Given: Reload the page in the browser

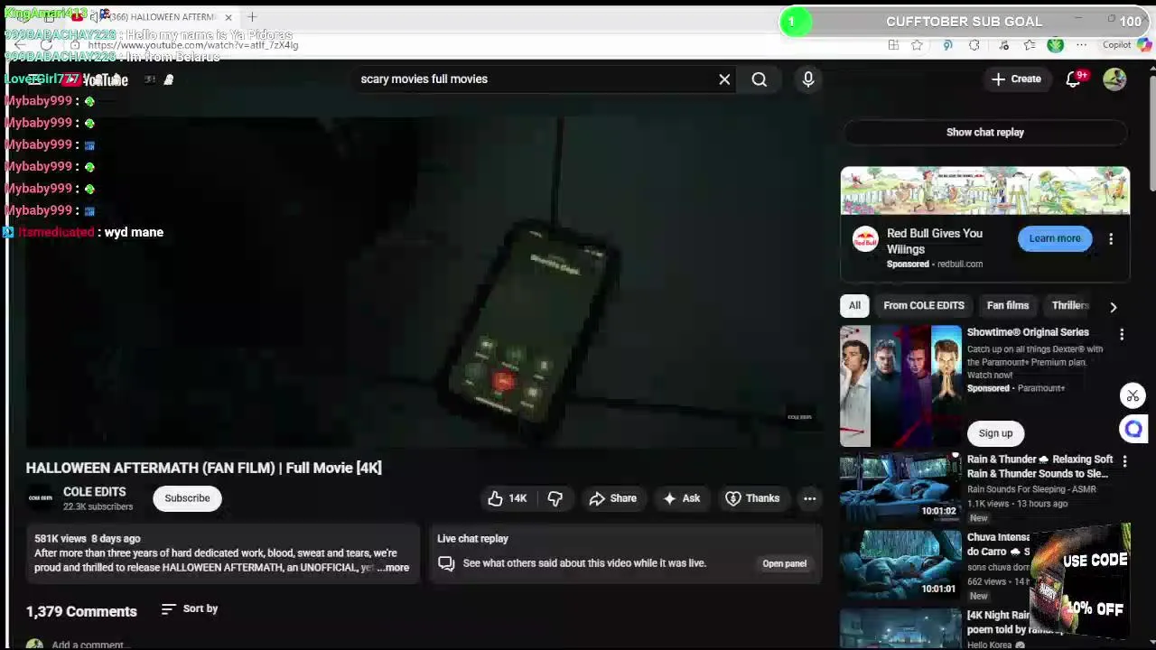Looking at the screenshot, I should point(46,45).
